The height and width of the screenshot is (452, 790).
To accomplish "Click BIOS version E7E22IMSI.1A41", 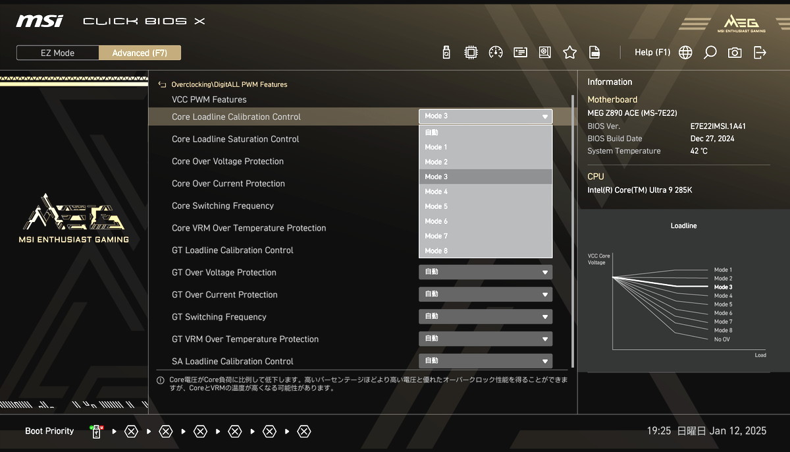I will point(718,126).
